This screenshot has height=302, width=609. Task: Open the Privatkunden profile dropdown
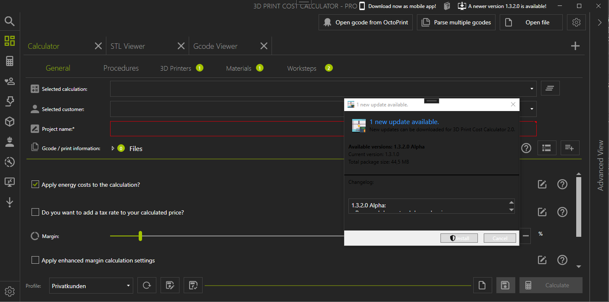91,286
